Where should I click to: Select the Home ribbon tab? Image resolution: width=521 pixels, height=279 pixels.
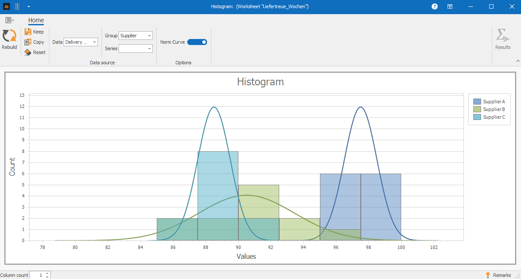pos(36,20)
